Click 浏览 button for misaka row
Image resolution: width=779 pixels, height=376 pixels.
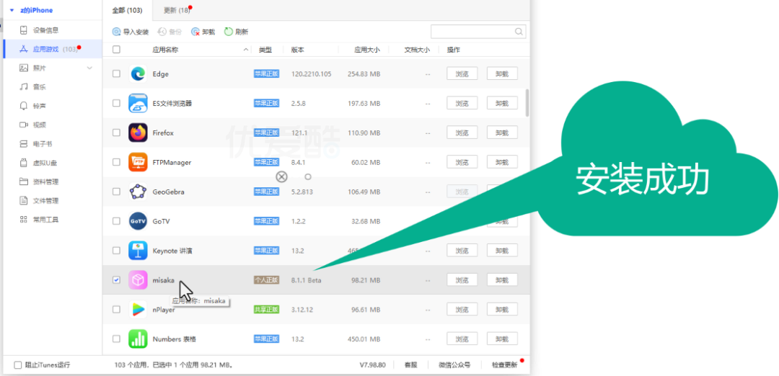462,279
